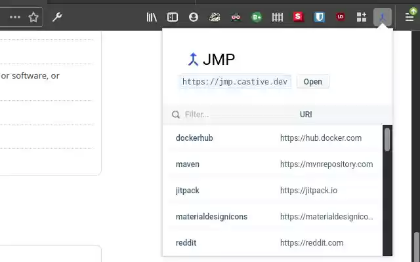Select the maven jump entry
The width and height of the screenshot is (420, 262).
(x=188, y=164)
